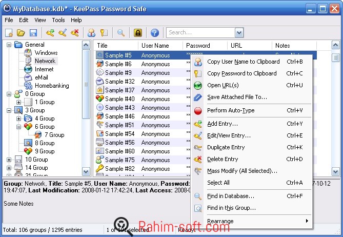Open the Edit menu
Image resolution: width=343 pixels, height=237 pixels.
24,20
